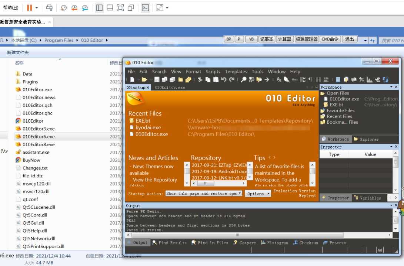Viewport: 404px width, 266px height.
Task: Toggle VMware console view button
Action: tap(145, 8)
